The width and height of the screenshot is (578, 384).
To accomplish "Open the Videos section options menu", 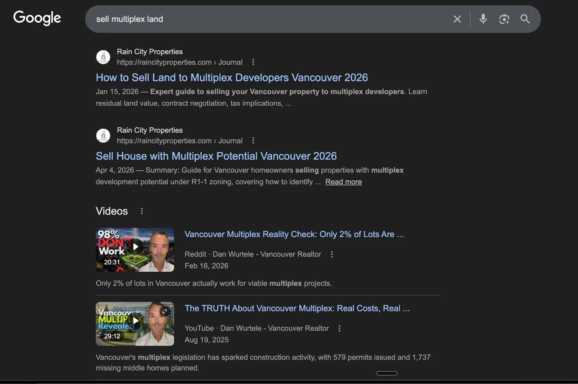I will (x=142, y=211).
